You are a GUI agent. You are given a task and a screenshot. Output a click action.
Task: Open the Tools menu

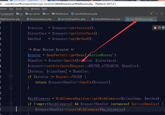[19, 9]
